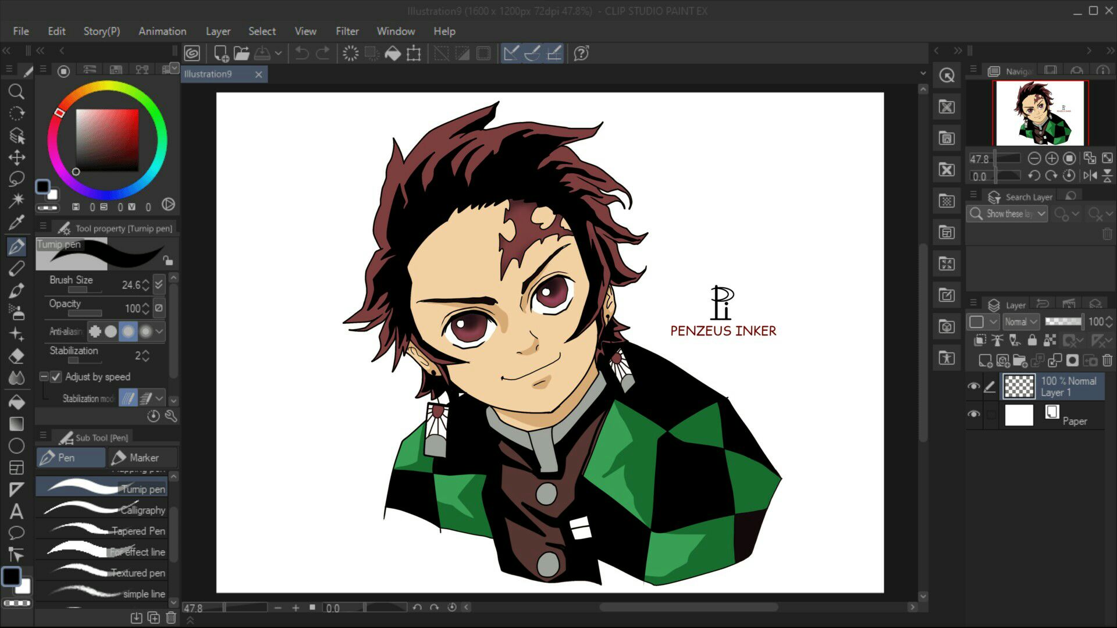This screenshot has height=628, width=1117.
Task: Click inside the color square picker
Action: coord(107,140)
